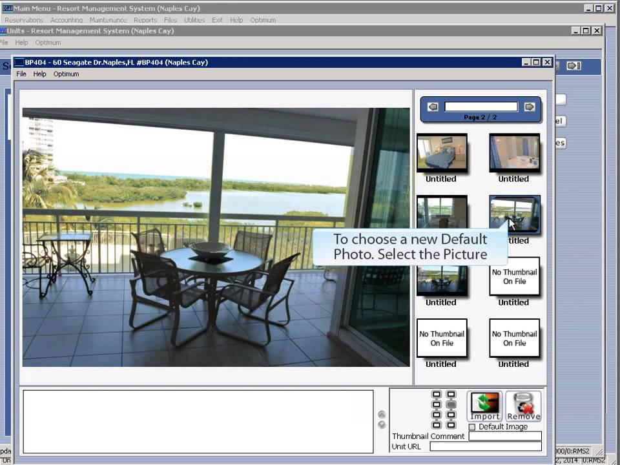Go to the next thumbnail page arrow
620x465 pixels.
[529, 107]
